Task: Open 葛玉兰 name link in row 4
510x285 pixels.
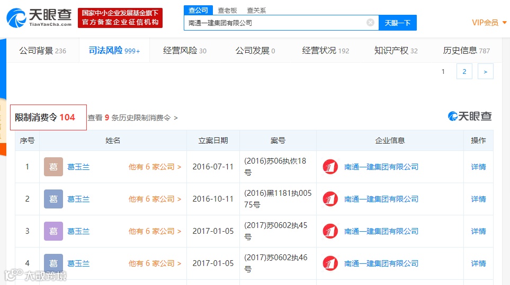Action: 78,263
